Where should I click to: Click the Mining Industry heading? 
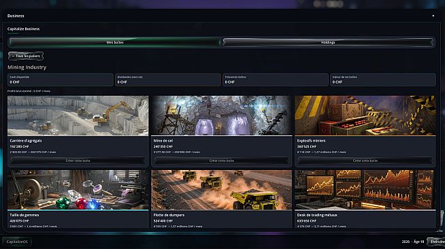[27, 67]
